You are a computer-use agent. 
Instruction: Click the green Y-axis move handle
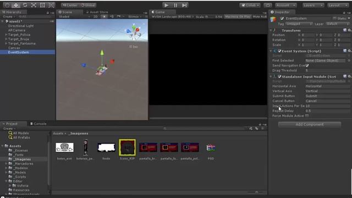tap(102, 52)
